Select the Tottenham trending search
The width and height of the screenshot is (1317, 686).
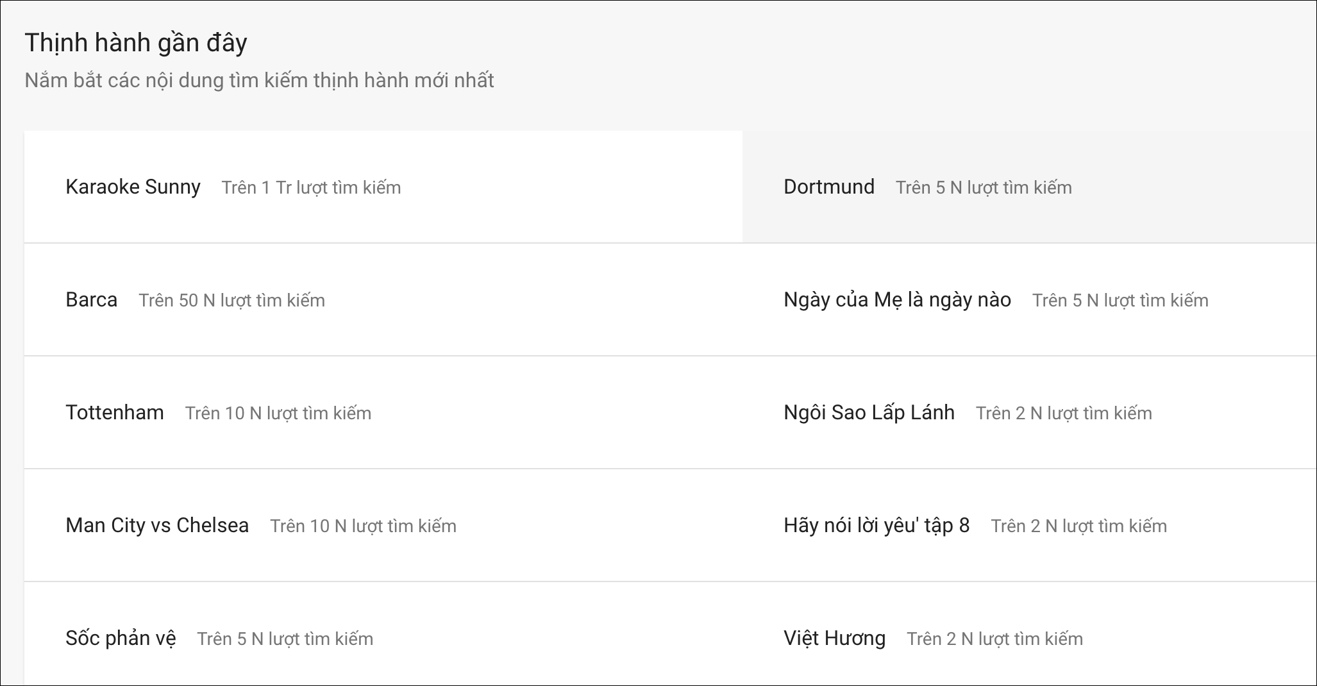[114, 412]
